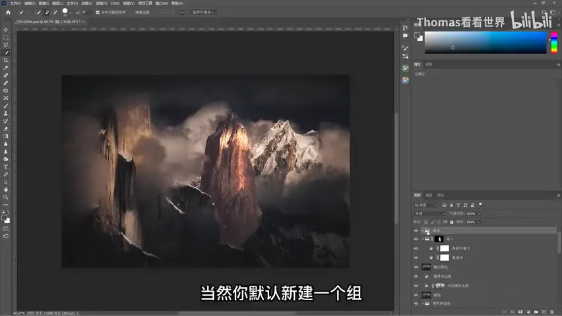Hide the 组 1 group with black mask
This screenshot has width=562, height=316.
(416, 239)
